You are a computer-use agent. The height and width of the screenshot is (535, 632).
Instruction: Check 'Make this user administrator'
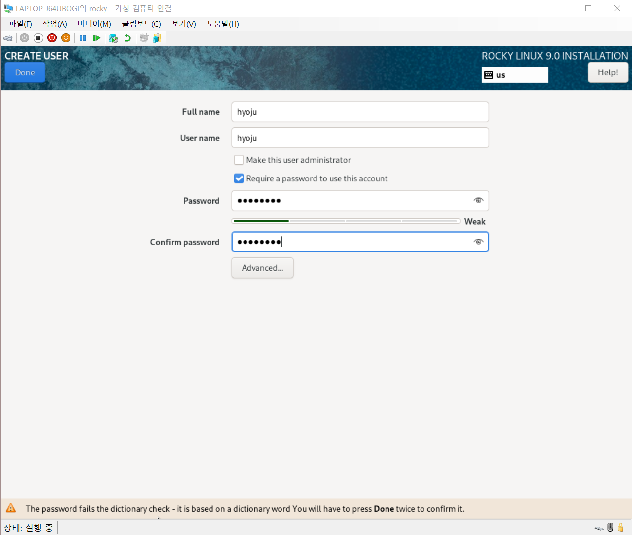[x=239, y=160]
